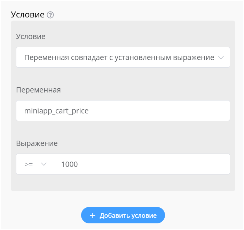Click the Выражение field label
This screenshot has width=244, height=230.
pyautogui.click(x=37, y=143)
